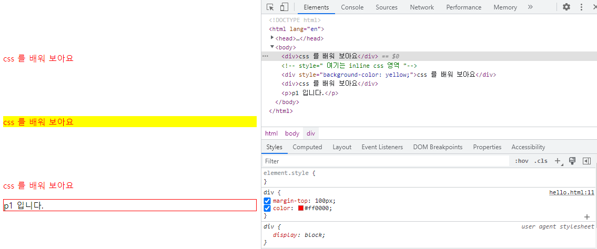
Task: Click the div selector in hello.html rule
Action: coord(269,192)
